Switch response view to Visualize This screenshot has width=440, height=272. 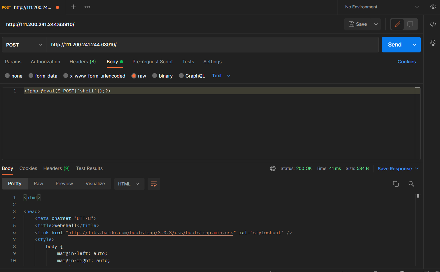pyautogui.click(x=95, y=184)
